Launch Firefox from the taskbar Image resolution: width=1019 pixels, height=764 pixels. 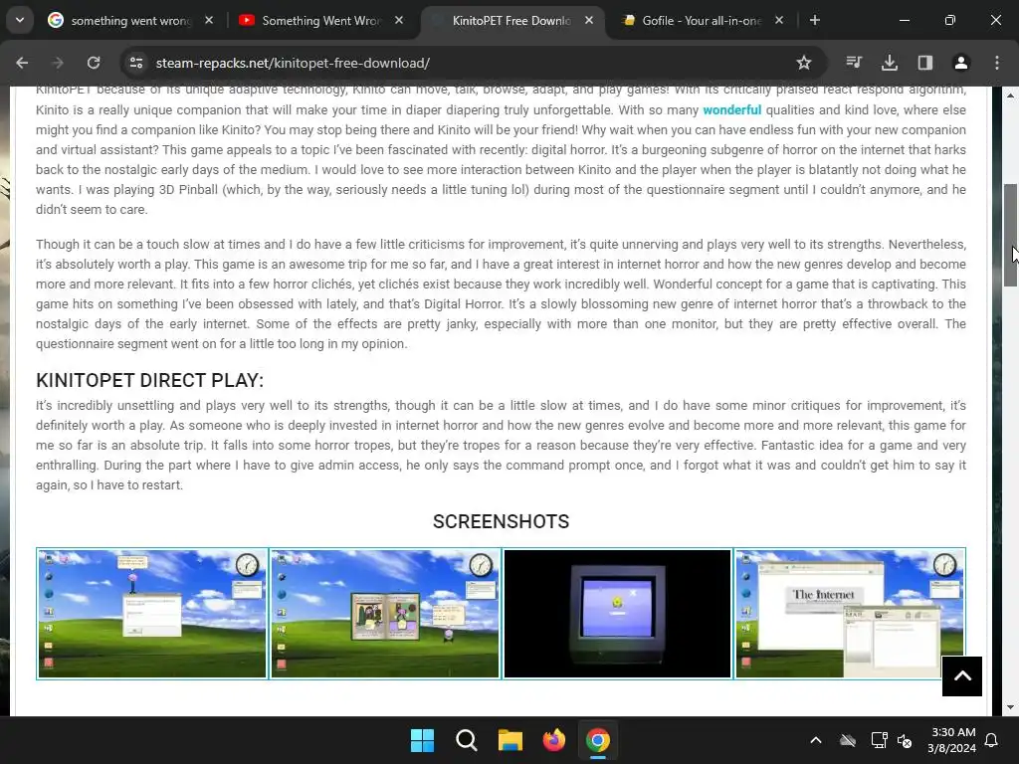553,740
